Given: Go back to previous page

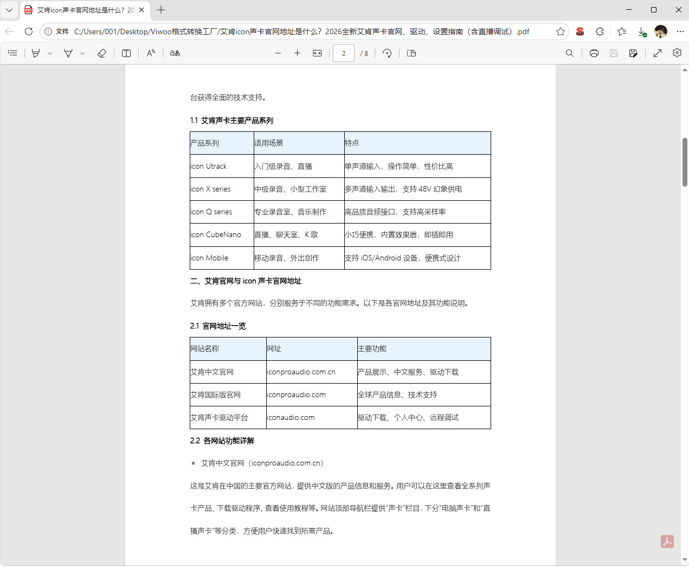Looking at the screenshot, I should pyautogui.click(x=9, y=31).
